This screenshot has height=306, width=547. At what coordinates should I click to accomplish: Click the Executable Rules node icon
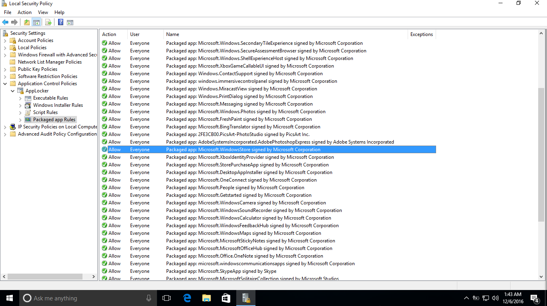[x=28, y=98]
